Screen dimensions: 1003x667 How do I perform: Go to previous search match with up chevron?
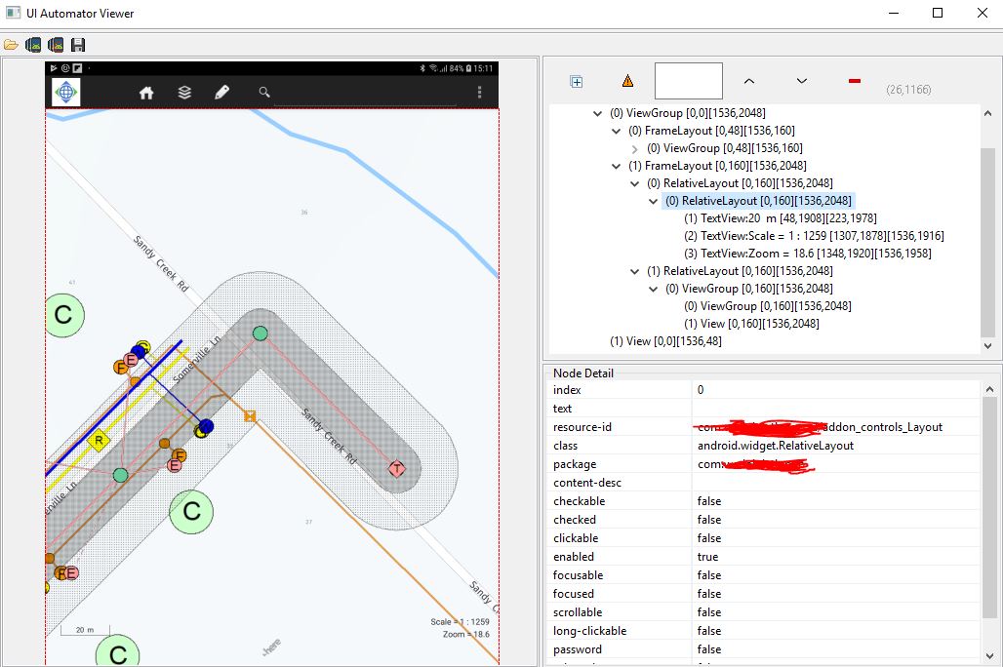(x=749, y=81)
